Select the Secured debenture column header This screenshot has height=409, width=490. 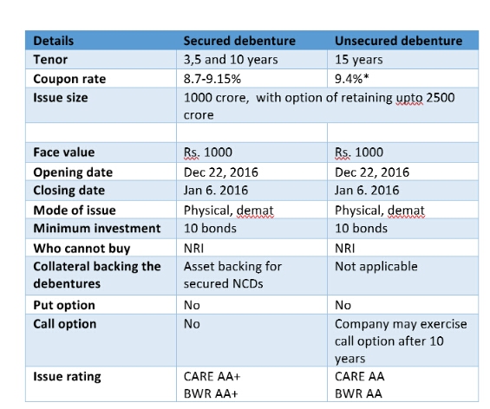click(x=252, y=41)
